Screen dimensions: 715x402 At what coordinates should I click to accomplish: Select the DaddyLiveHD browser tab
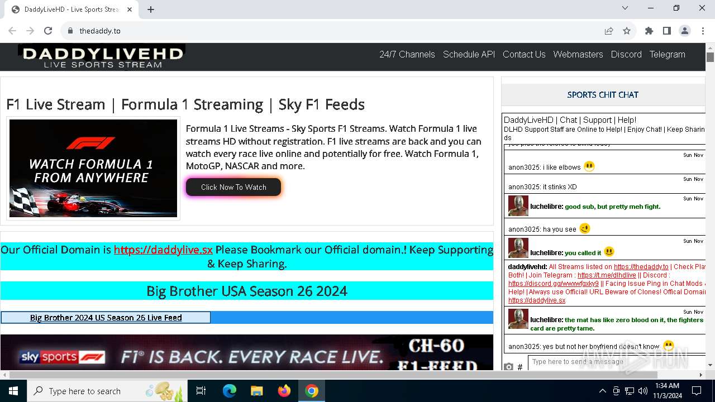73,9
